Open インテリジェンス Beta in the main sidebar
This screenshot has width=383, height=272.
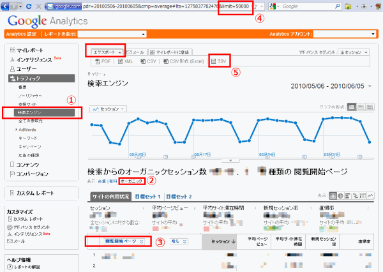(35, 59)
